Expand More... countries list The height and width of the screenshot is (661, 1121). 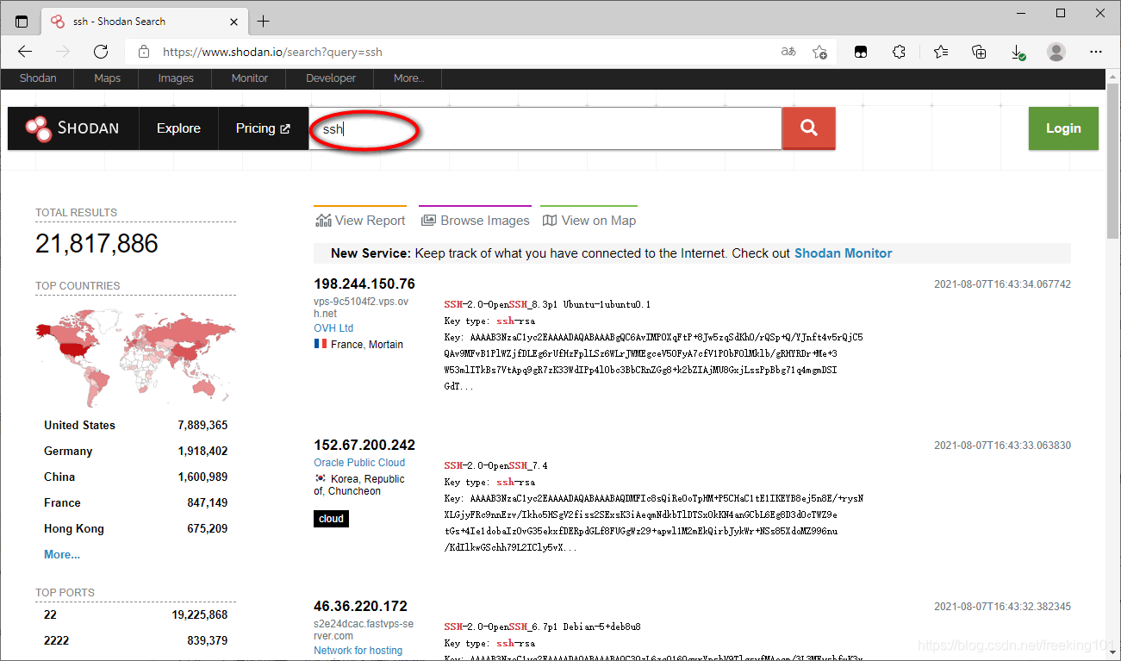coord(62,554)
